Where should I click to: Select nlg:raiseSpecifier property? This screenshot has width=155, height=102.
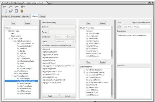(49, 69)
